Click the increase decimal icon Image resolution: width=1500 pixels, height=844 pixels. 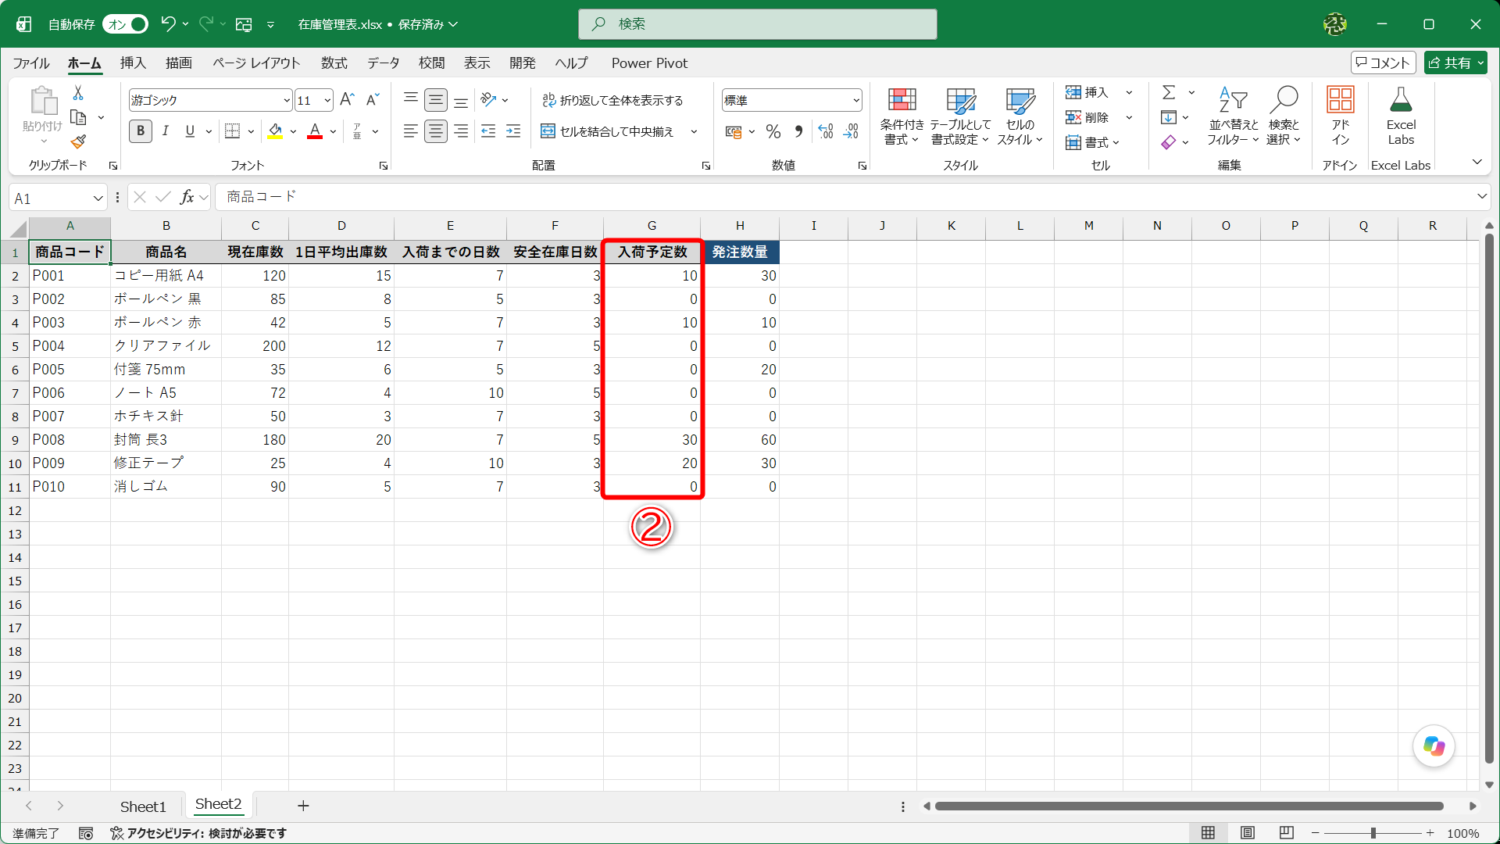[826, 131]
